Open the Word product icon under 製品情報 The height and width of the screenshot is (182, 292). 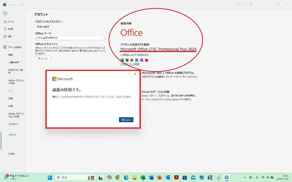(x=122, y=60)
